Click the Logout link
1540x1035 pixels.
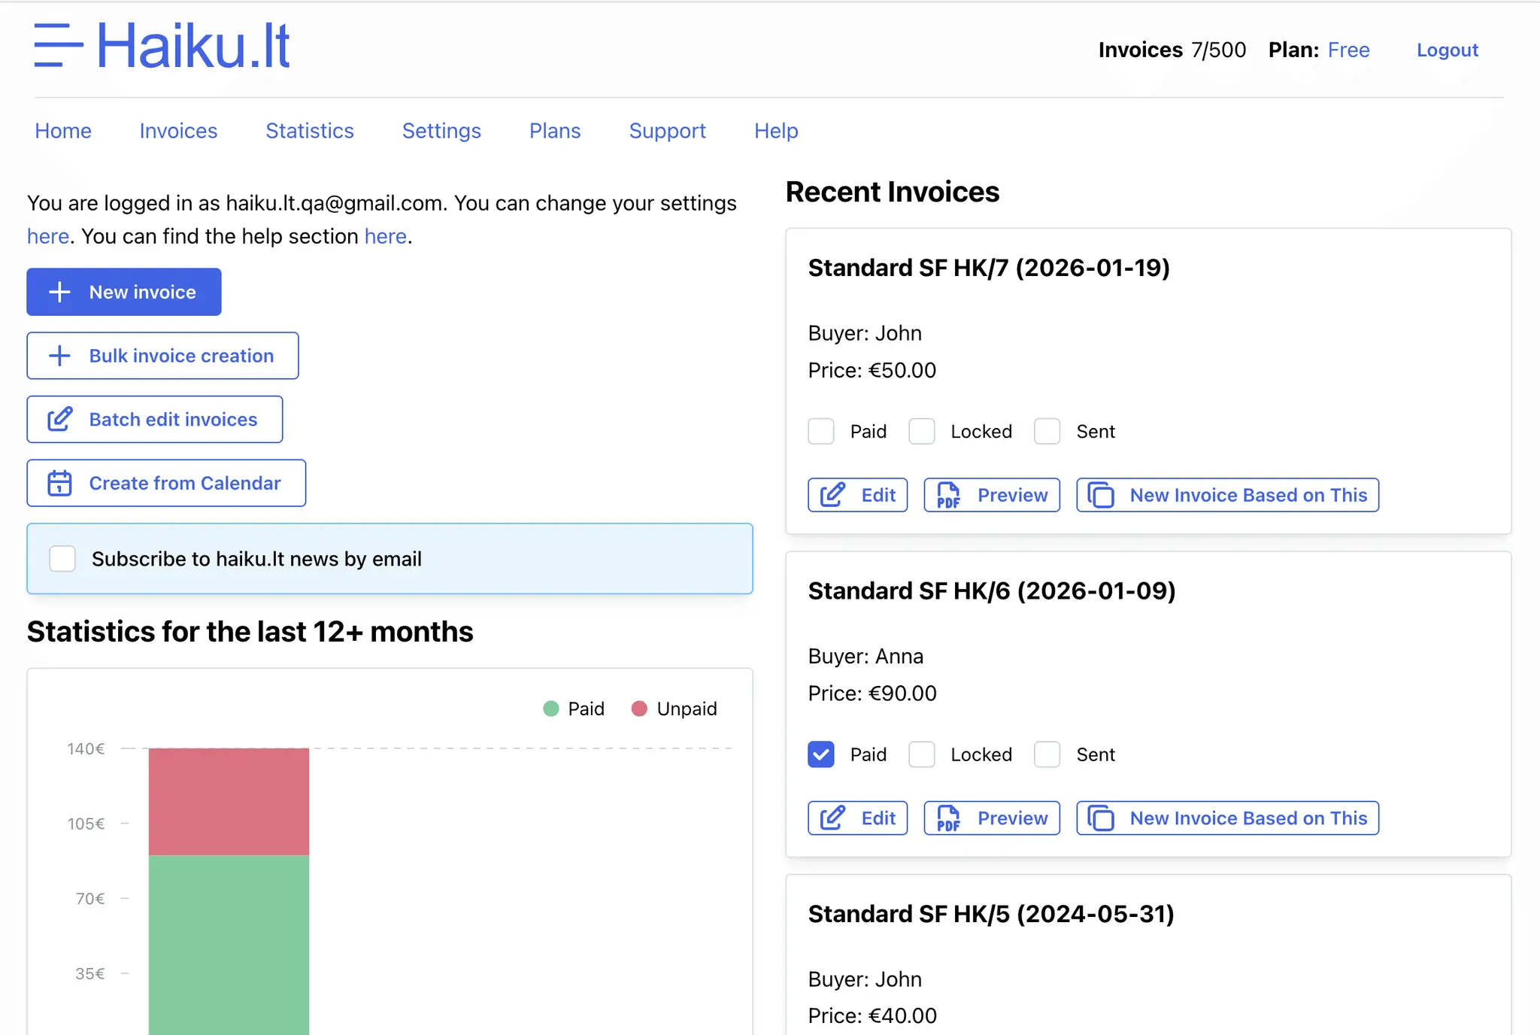point(1448,50)
